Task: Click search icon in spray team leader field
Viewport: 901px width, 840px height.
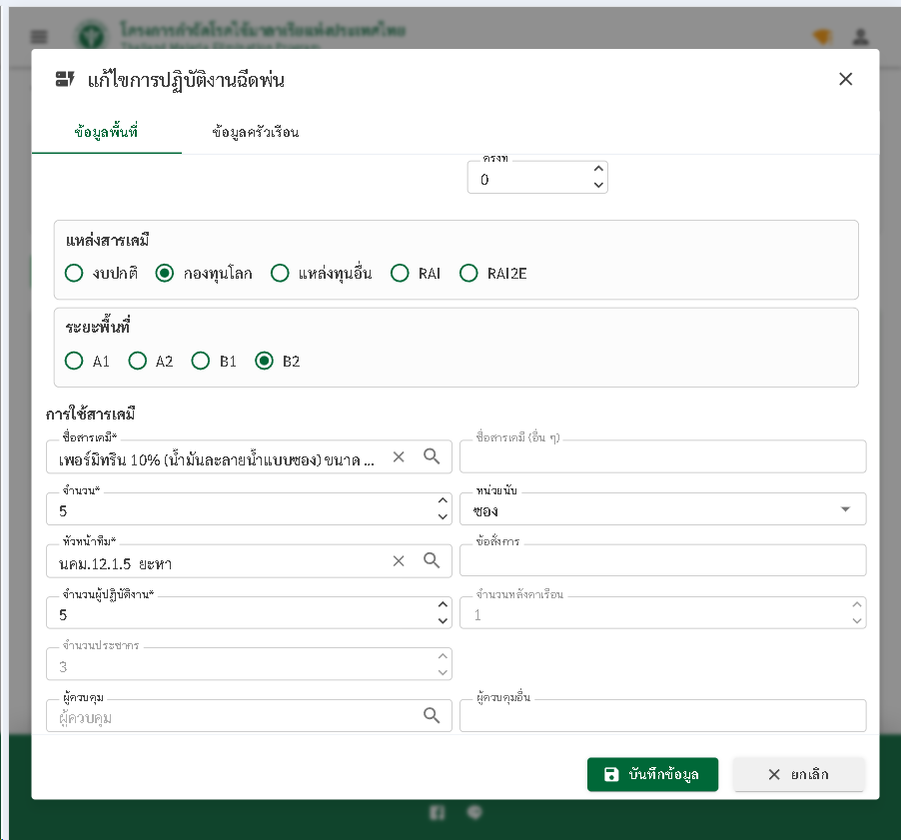Action: pyautogui.click(x=432, y=560)
